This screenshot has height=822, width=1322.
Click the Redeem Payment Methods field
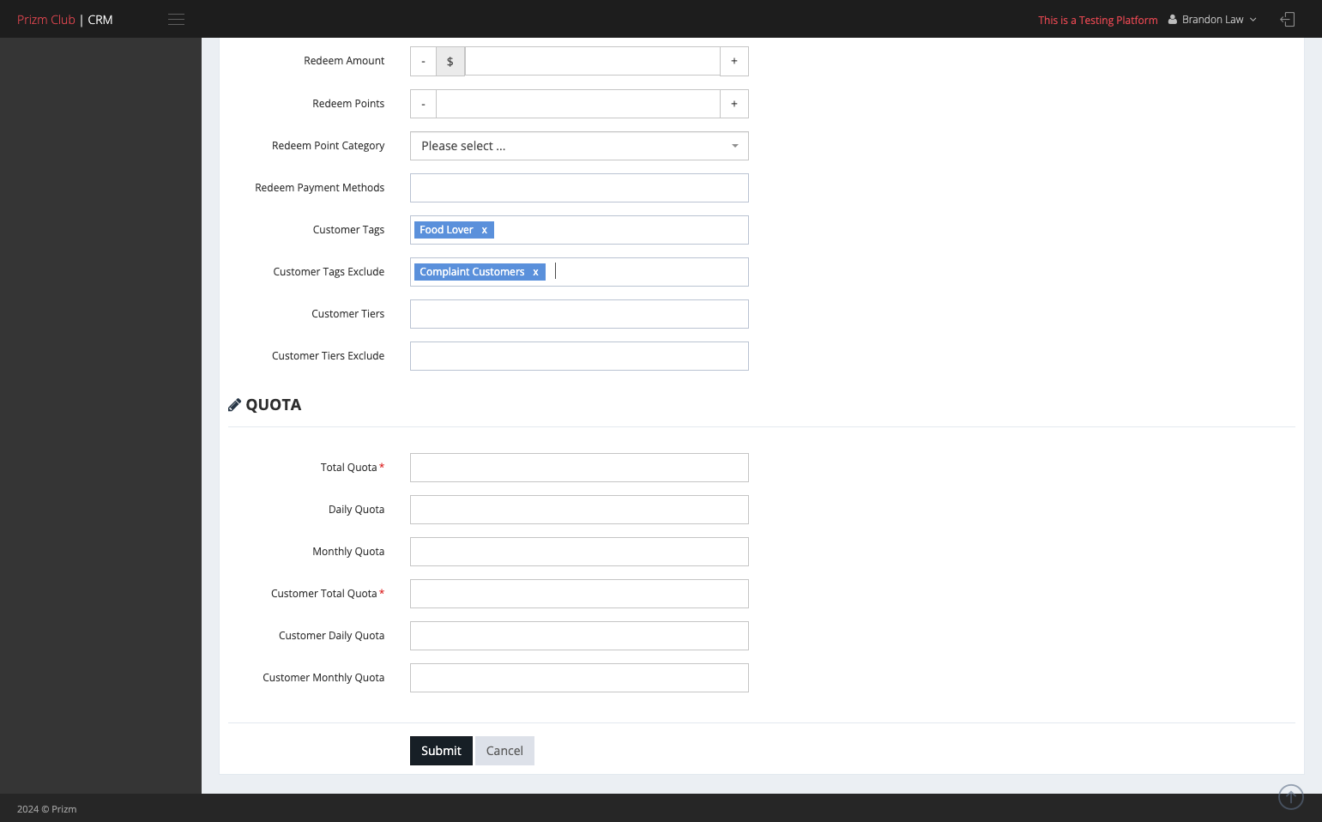579,188
